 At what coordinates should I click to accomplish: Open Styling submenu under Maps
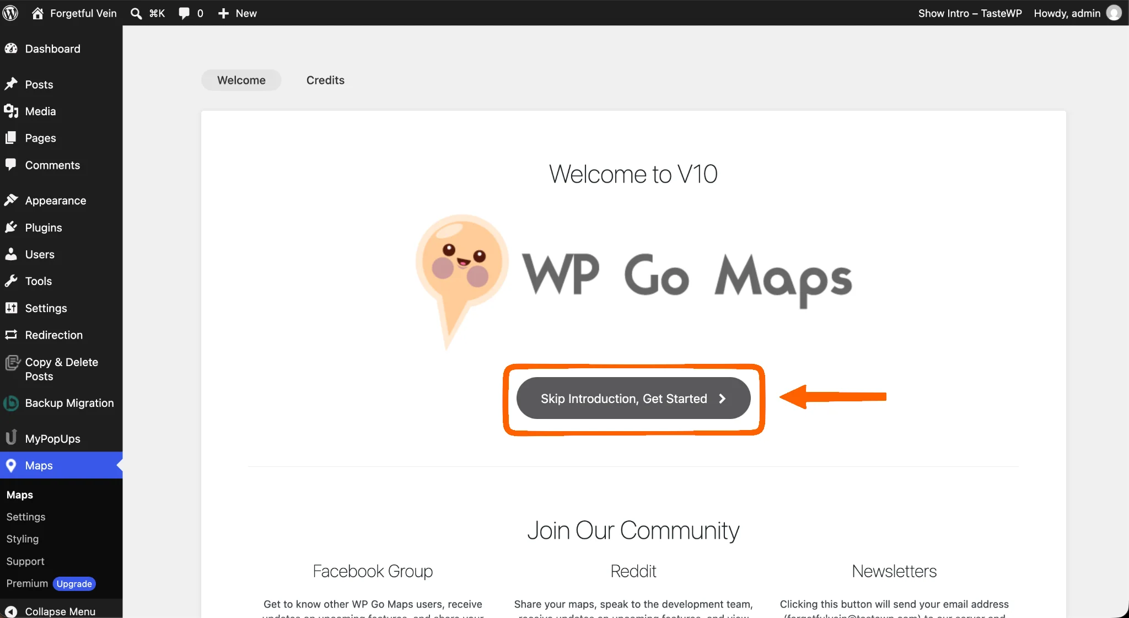[23, 539]
